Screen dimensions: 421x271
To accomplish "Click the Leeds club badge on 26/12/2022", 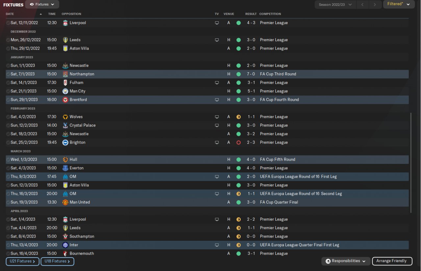I will point(65,40).
